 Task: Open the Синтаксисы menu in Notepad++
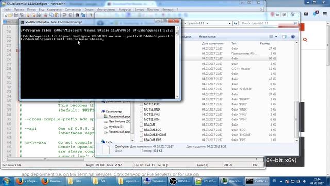tap(73, 10)
